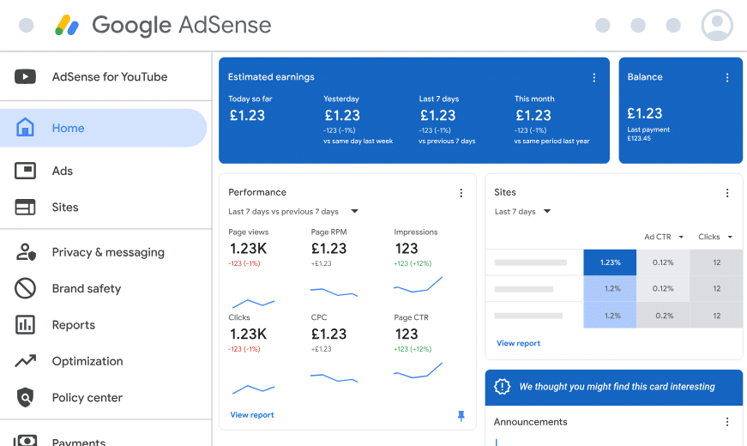Click Yesterday £1.23 earnings value
Screen dimensions: 747x446
tap(342, 115)
